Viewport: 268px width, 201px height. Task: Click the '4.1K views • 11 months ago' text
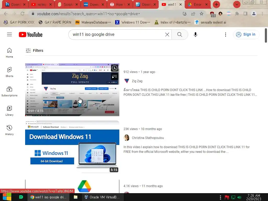pyautogui.click(x=143, y=186)
